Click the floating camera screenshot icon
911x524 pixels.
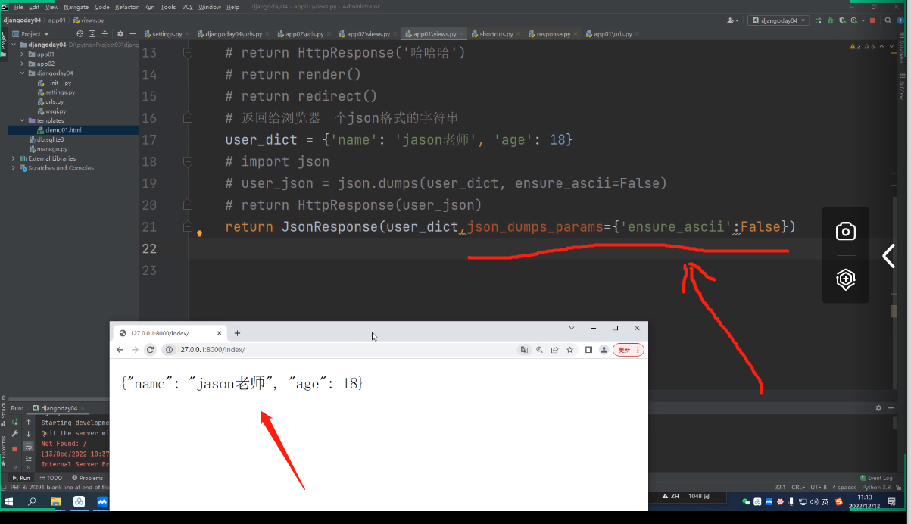coord(845,232)
